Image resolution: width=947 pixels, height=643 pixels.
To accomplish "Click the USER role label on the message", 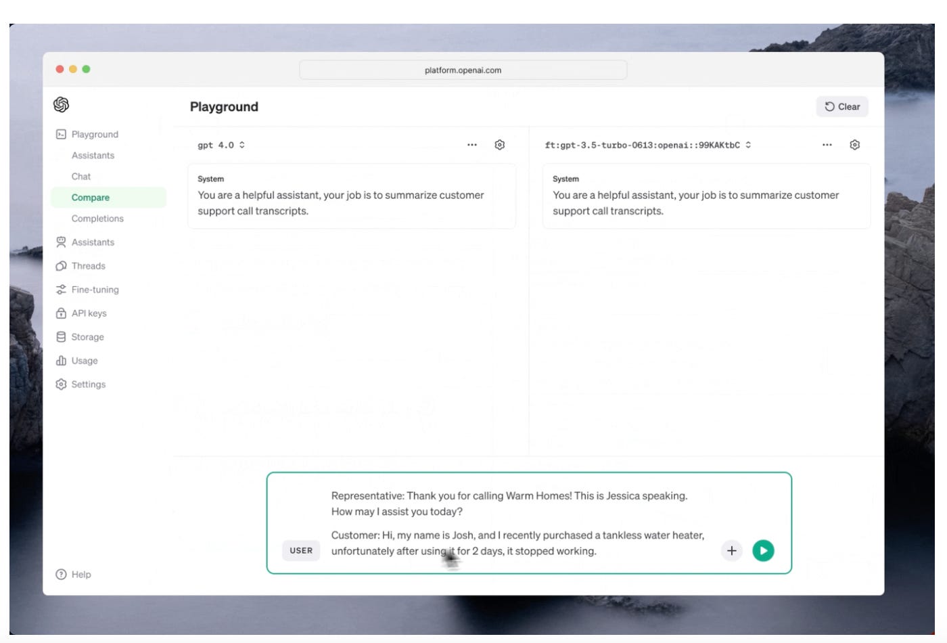I will click(x=300, y=550).
